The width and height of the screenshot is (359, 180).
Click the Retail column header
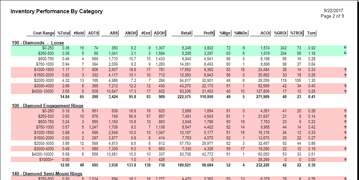(186, 33)
